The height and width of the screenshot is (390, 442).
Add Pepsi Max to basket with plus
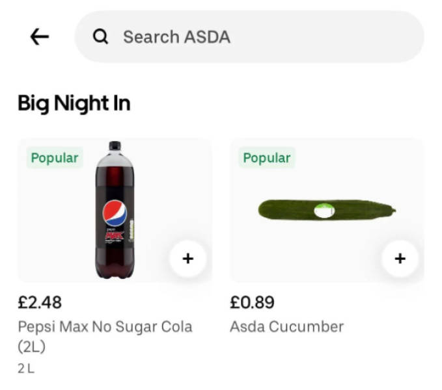coord(187,259)
